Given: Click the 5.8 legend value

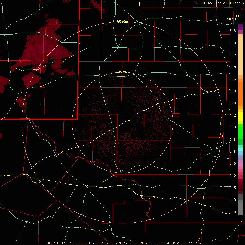Looking at the screenshot, I should (233, 91).
